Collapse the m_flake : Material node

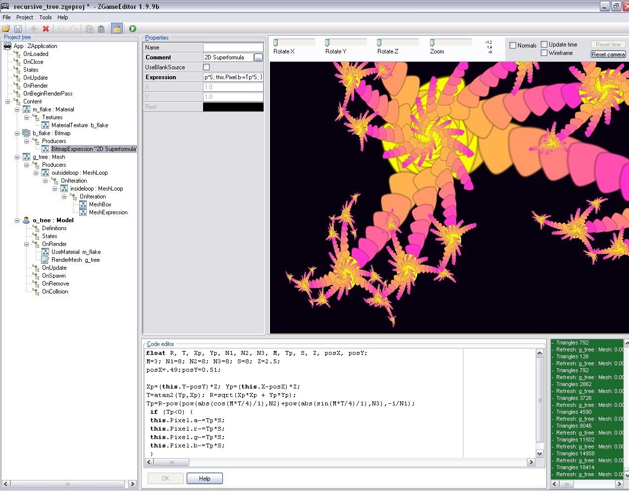point(17,109)
